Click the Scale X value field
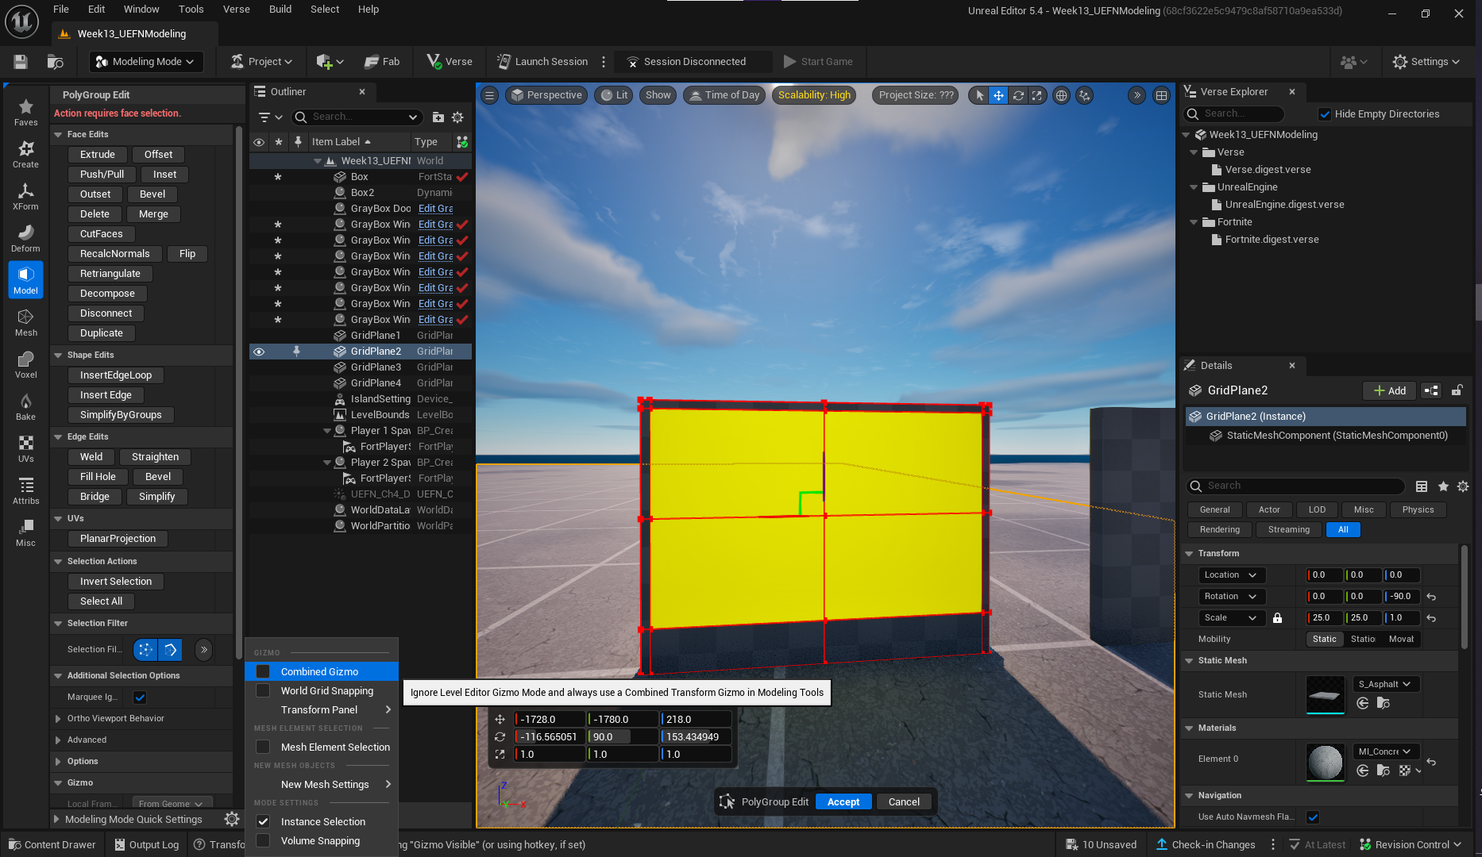The image size is (1482, 857). [x=1324, y=617]
